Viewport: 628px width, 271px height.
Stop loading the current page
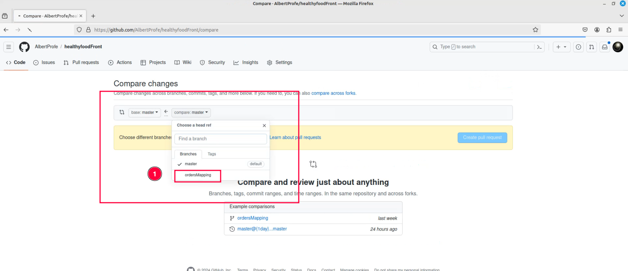pyautogui.click(x=30, y=30)
